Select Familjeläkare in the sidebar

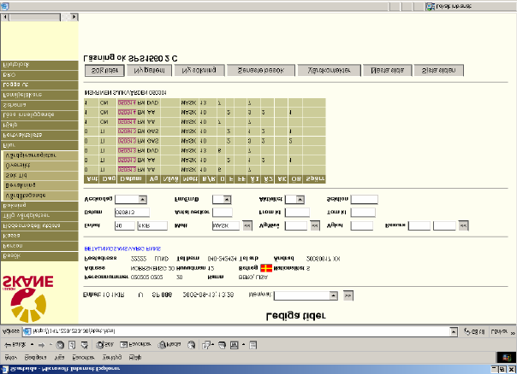tap(39, 95)
